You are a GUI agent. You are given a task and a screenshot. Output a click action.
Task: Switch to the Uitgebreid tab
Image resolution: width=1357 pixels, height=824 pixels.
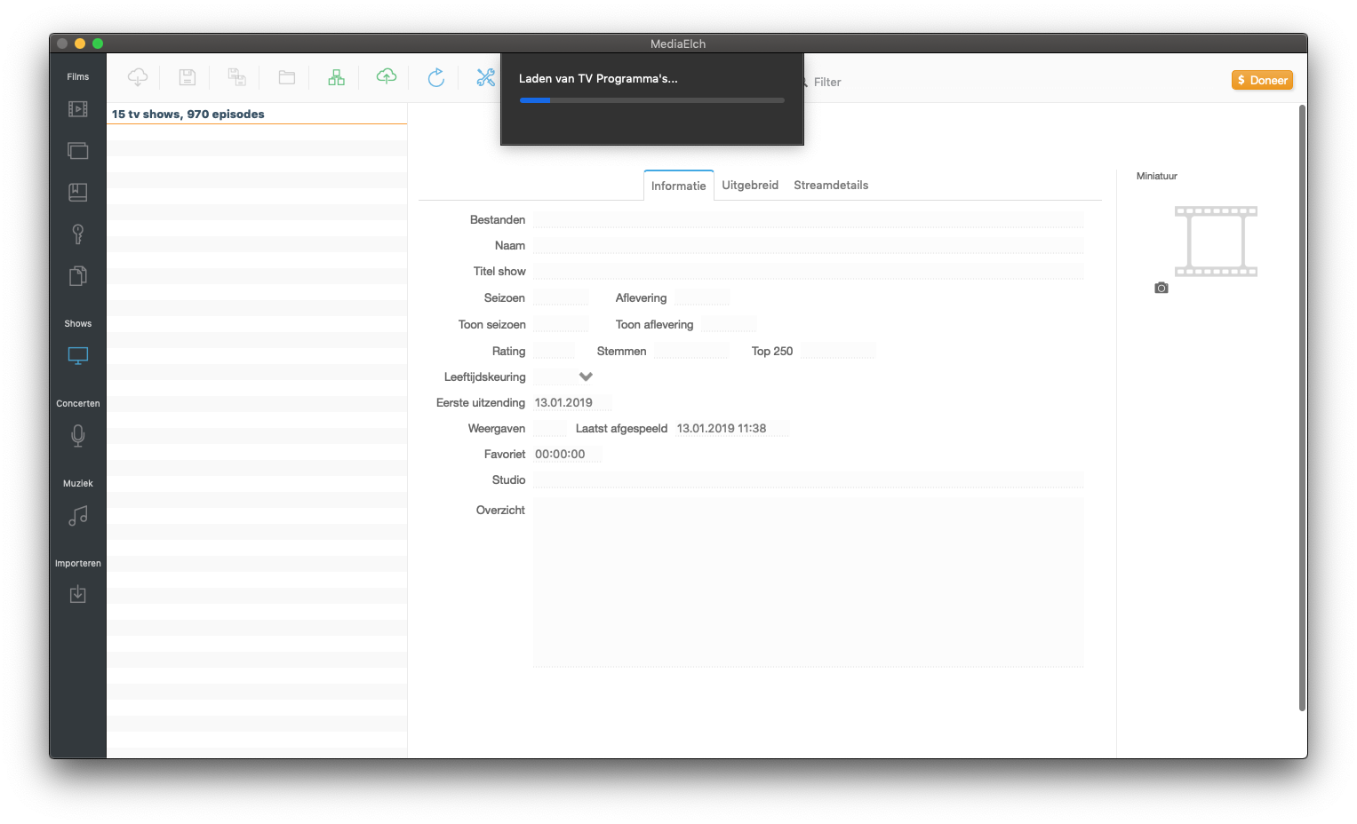[750, 185]
